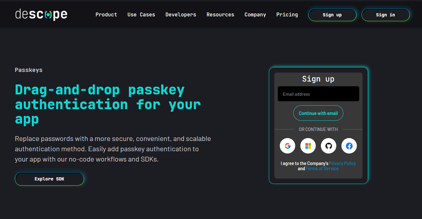Click the 'OR CONTINUE WITH' text
This screenshot has width=422, height=219.
[318, 129]
